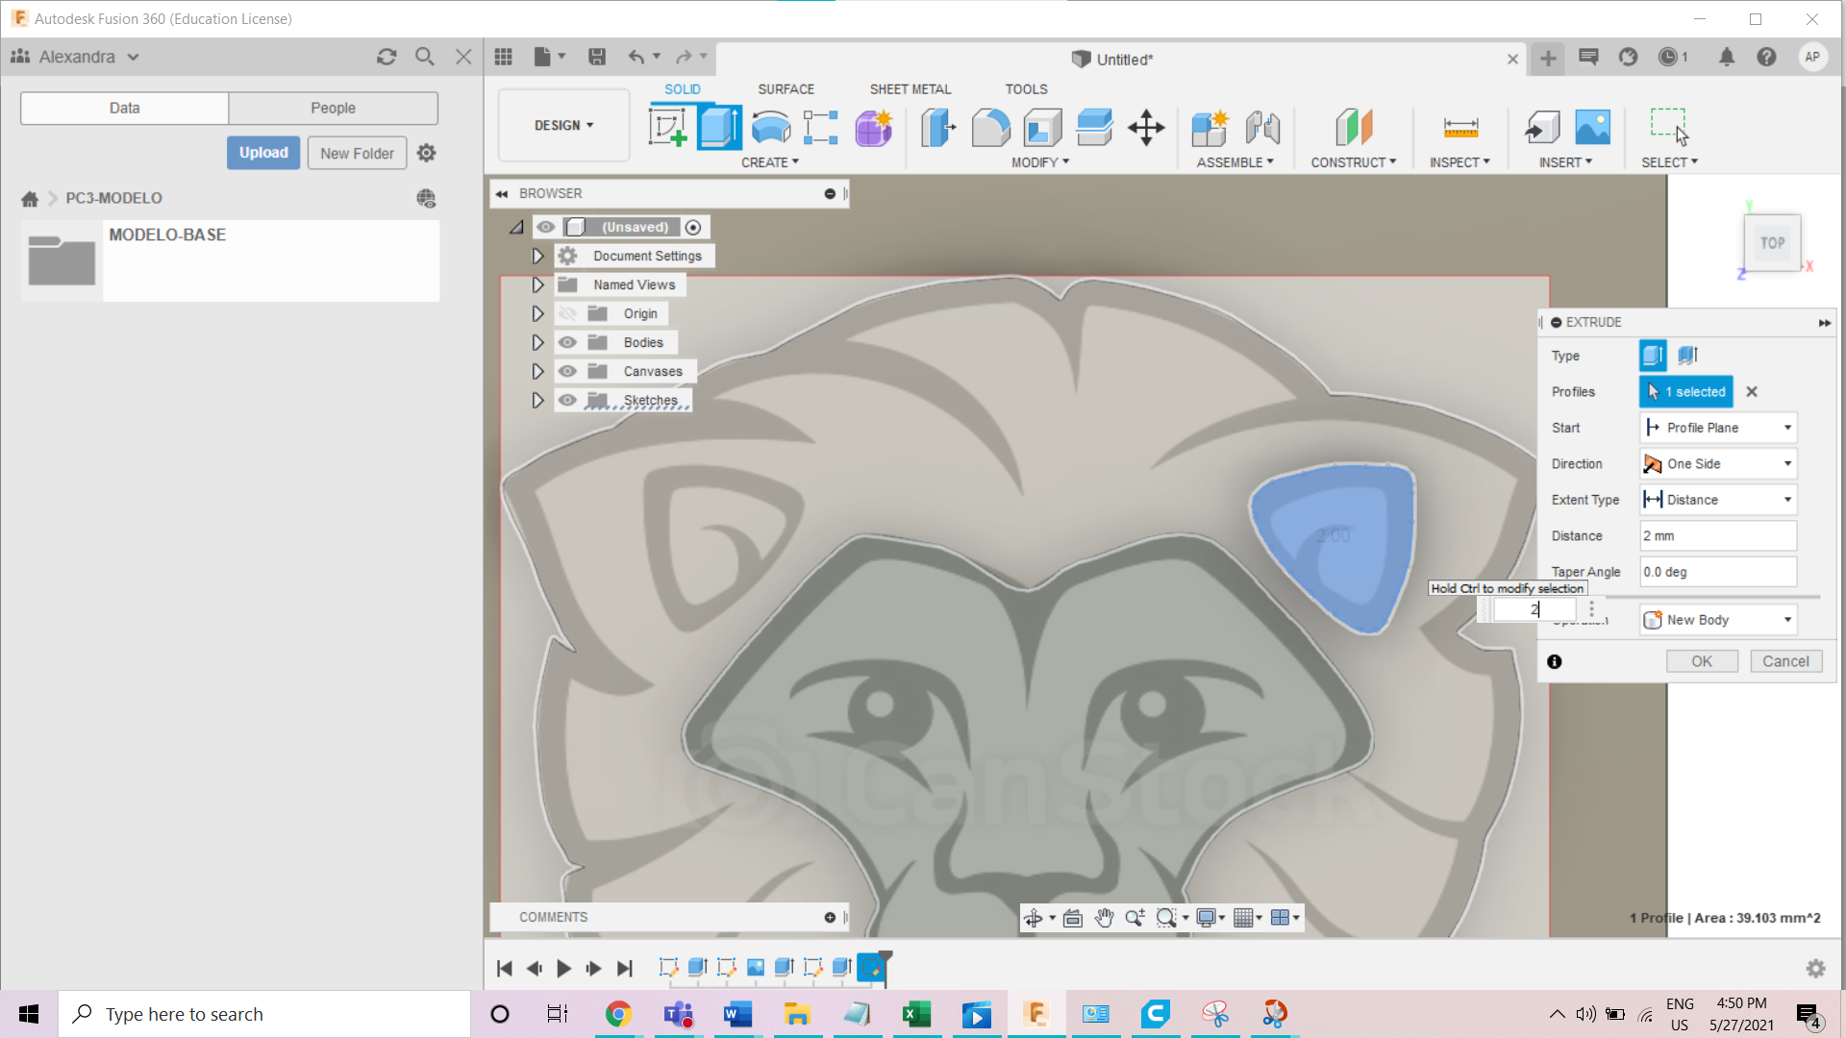Select the Fillet tool
This screenshot has width=1846, height=1038.
pyautogui.click(x=990, y=127)
